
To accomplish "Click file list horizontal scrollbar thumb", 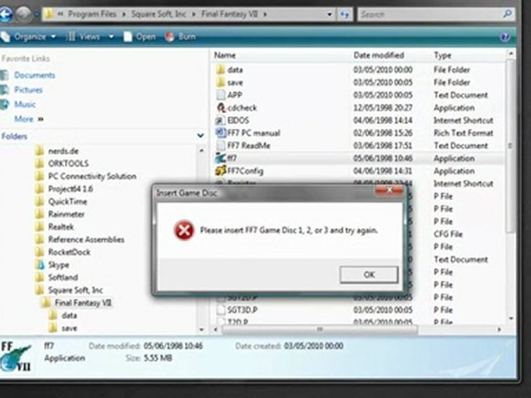I will [320, 329].
